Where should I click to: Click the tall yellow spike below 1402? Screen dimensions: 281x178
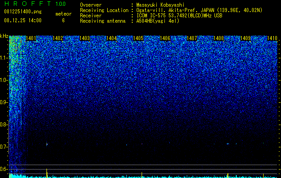pos(47,173)
